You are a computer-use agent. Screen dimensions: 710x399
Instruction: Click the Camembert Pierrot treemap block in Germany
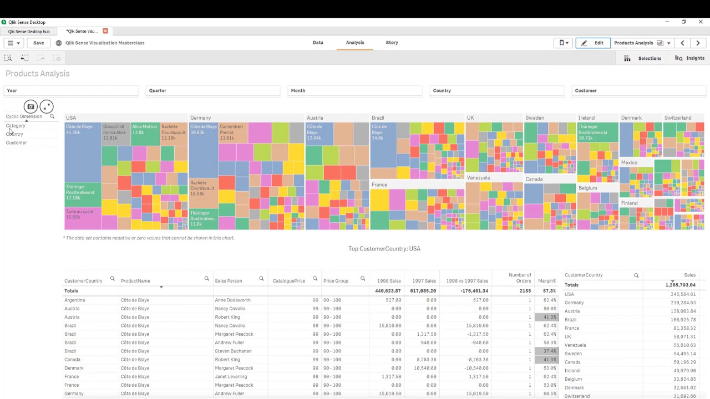coord(233,132)
